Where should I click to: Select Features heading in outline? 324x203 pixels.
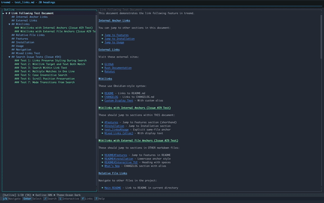click(20, 39)
